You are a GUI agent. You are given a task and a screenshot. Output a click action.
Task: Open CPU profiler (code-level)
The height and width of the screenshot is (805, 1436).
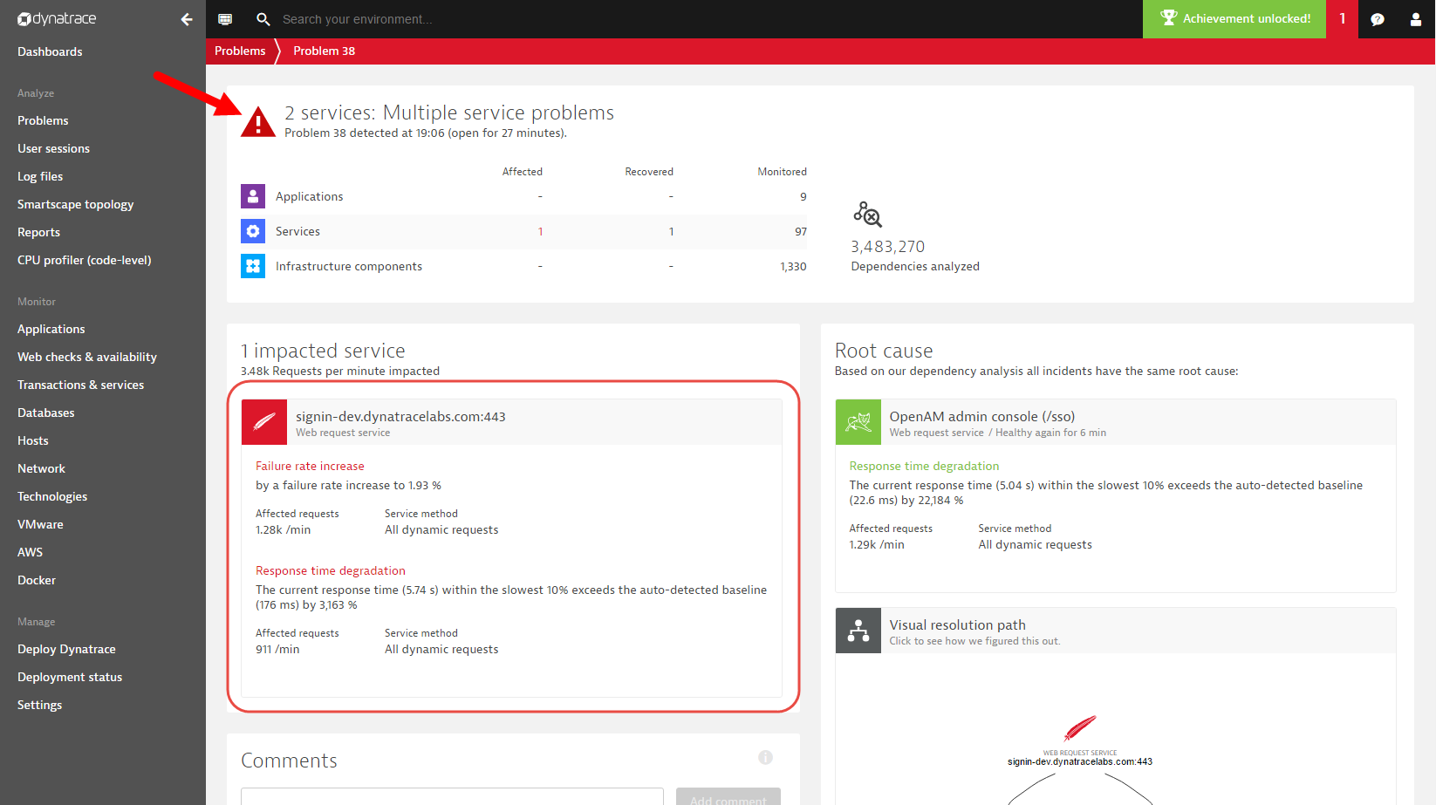[x=85, y=260]
